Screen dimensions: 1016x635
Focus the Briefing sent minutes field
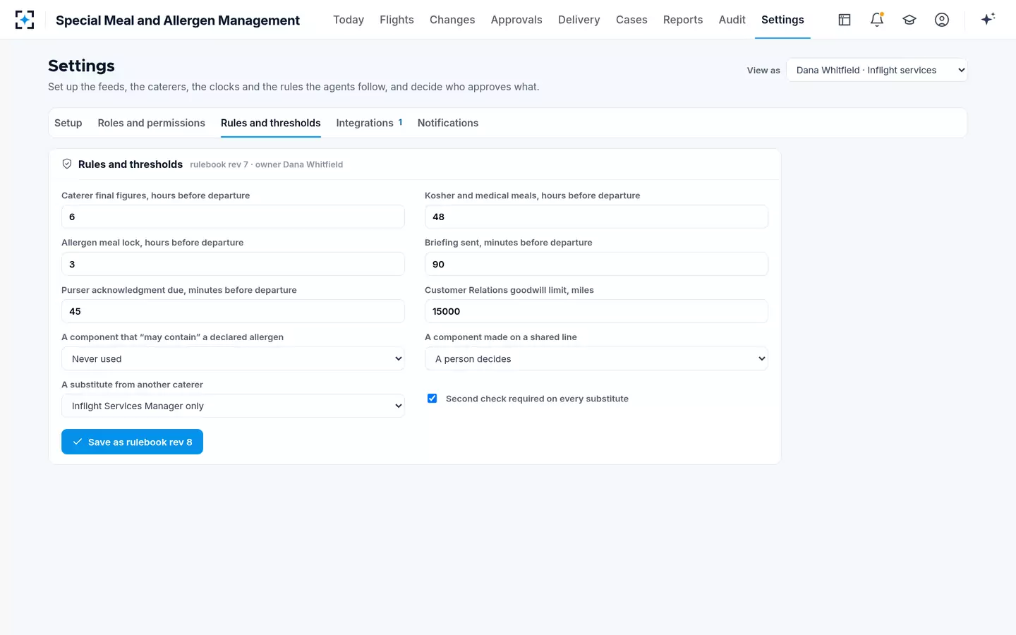[596, 264]
